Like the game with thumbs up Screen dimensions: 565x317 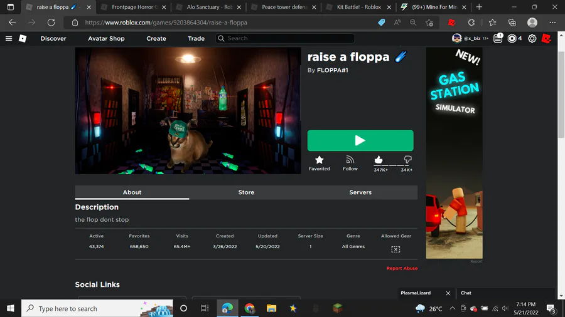pos(379,160)
